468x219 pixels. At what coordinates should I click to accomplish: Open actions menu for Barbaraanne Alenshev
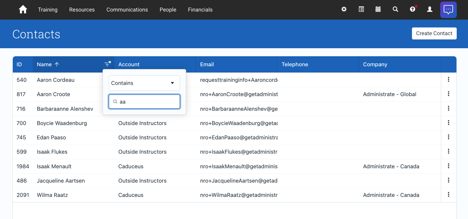(449, 109)
